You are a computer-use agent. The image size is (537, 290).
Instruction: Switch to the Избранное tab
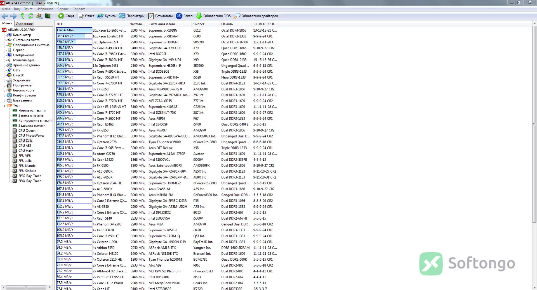click(x=24, y=24)
